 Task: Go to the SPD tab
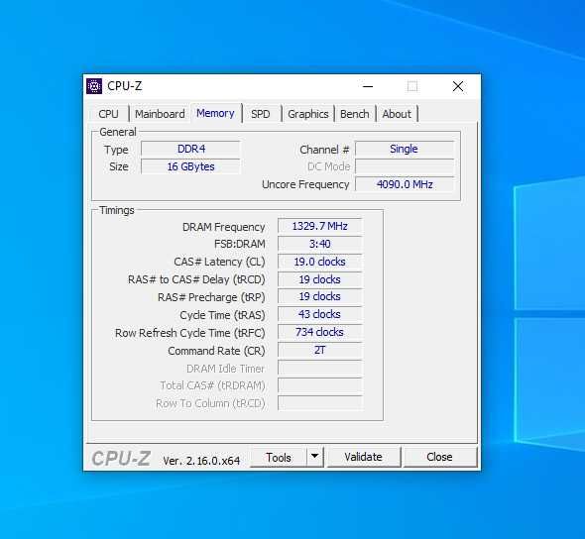[261, 114]
